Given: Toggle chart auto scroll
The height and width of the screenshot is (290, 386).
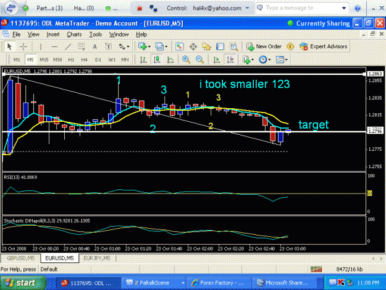Looking at the screenshot, I should point(217,59).
